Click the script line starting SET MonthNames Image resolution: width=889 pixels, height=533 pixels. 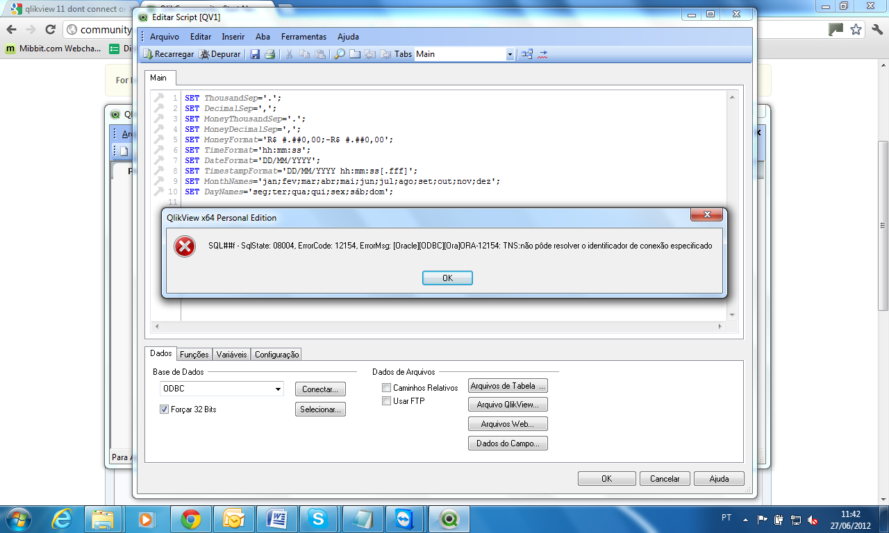(x=342, y=181)
